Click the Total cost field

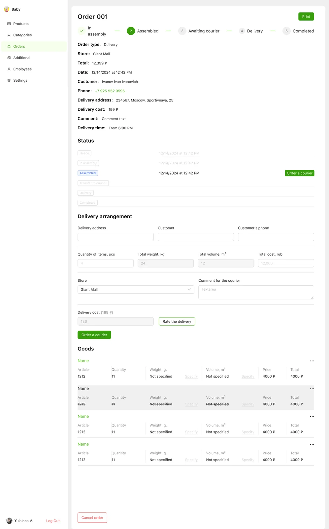[286, 263]
